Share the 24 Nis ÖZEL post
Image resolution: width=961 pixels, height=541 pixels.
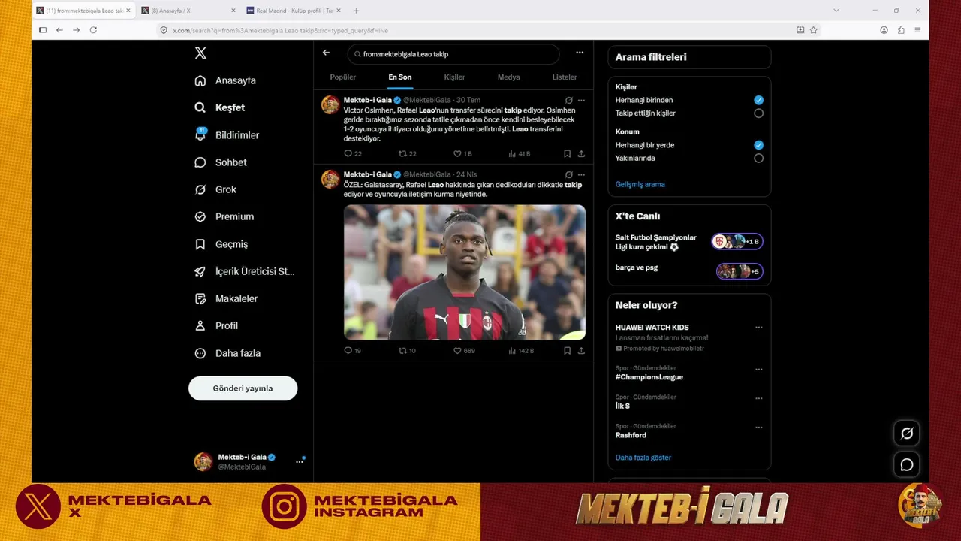581,350
